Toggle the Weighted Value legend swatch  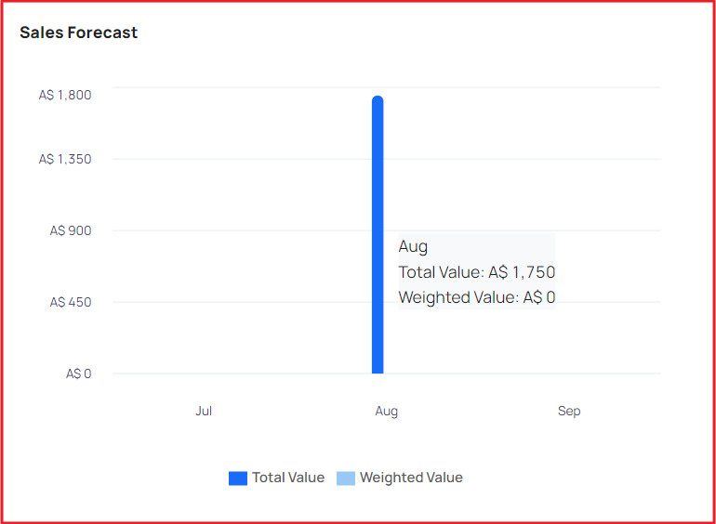(346, 478)
